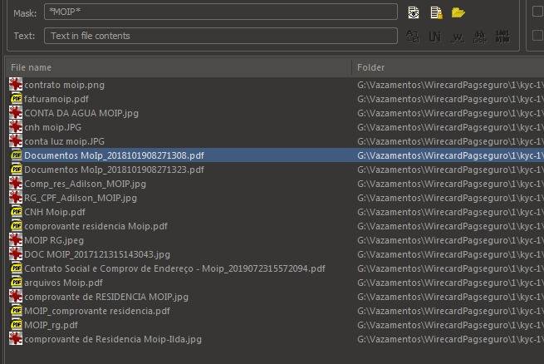Viewport: 544px width, 364px height.
Task: Toggle the W whole words icon
Action: [457, 37]
